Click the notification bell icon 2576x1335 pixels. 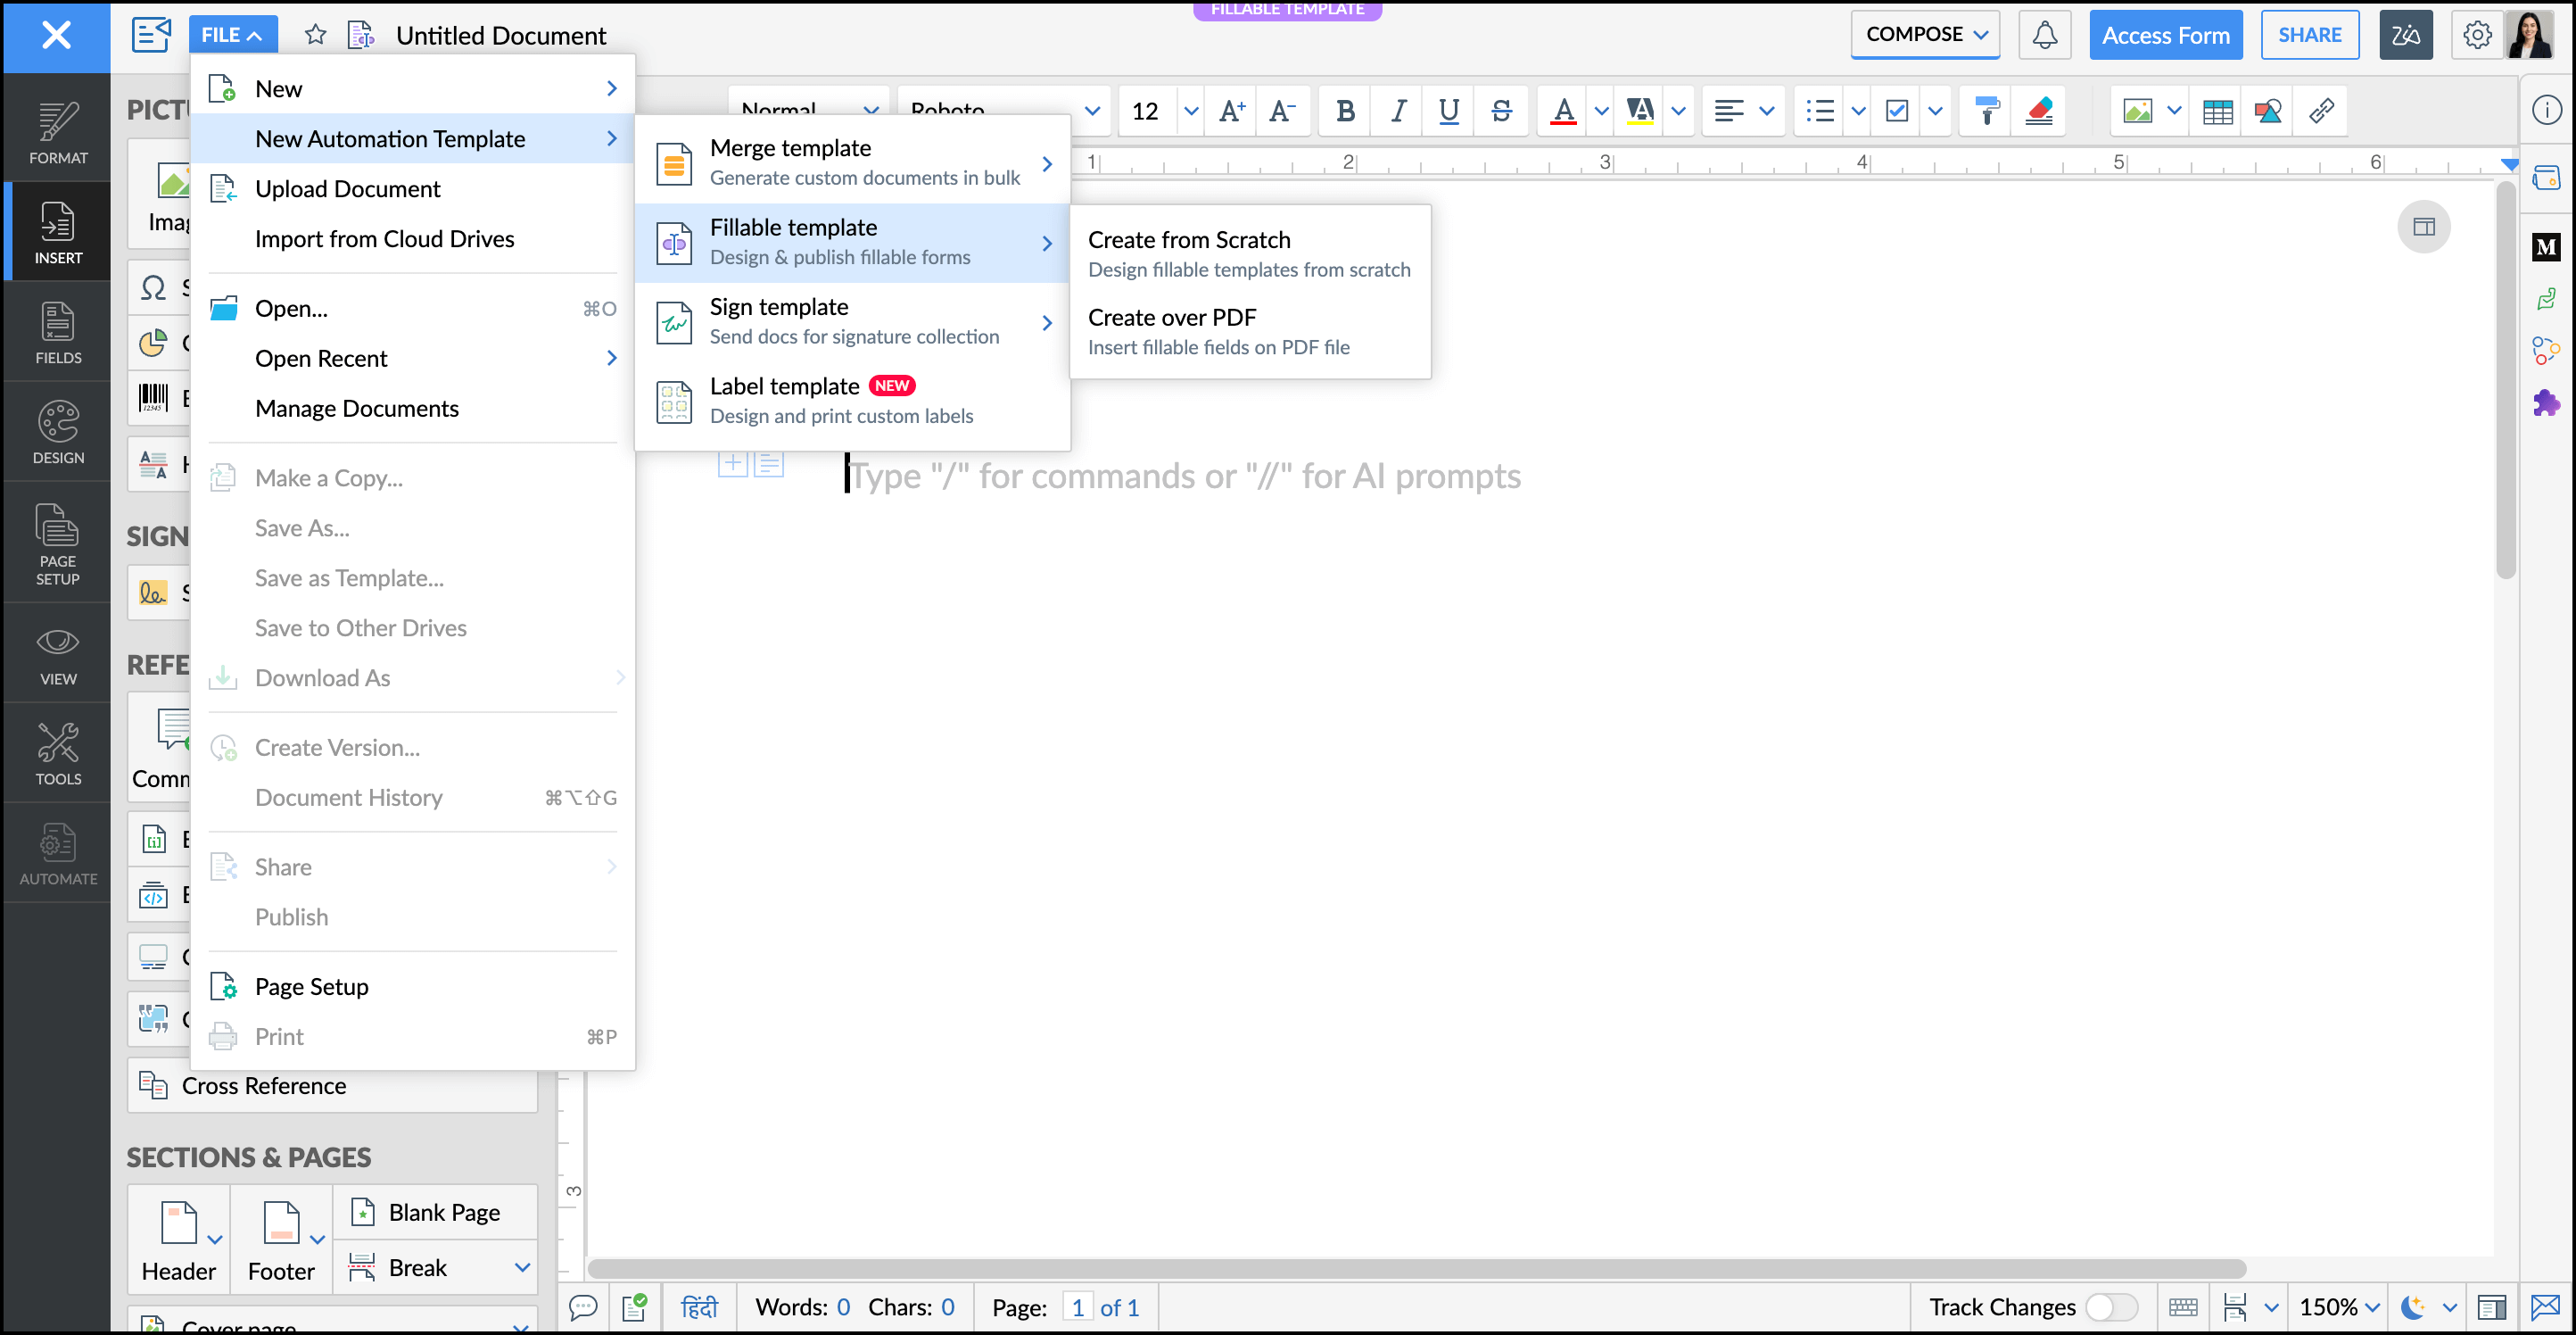coord(2045,34)
